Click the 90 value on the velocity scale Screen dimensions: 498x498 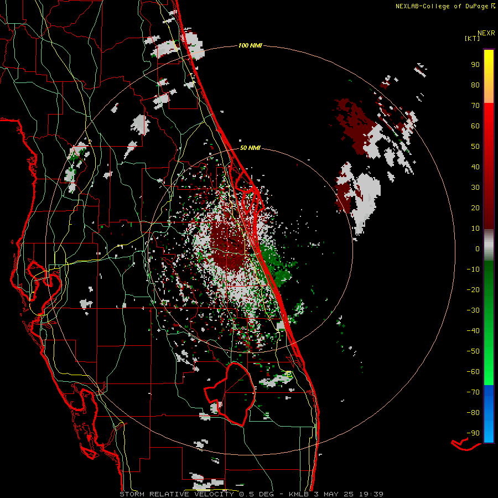(475, 65)
